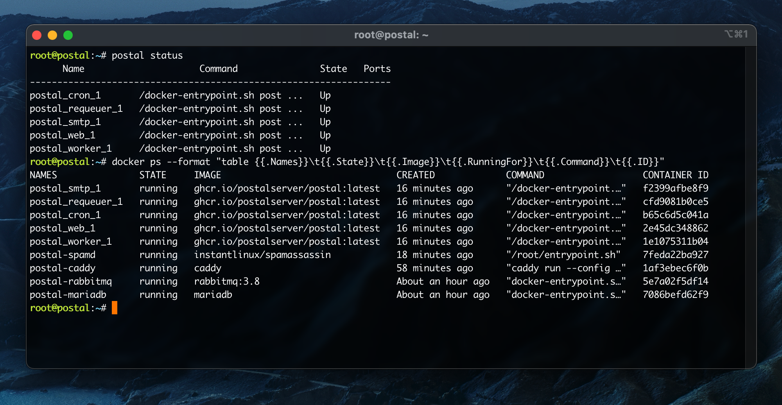Screen dimensions: 782x405
Task: Click the CONTAINER ID column header
Action: 675,175
